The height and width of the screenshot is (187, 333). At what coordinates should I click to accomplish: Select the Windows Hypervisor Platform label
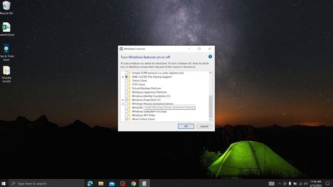point(149,92)
